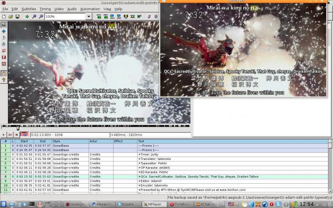This screenshot has height=208, width=333.
Task: Save subtitles with the floppy disk icon
Action: click(18, 16)
